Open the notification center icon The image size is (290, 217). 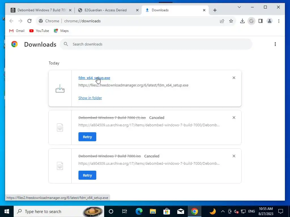point(281,211)
